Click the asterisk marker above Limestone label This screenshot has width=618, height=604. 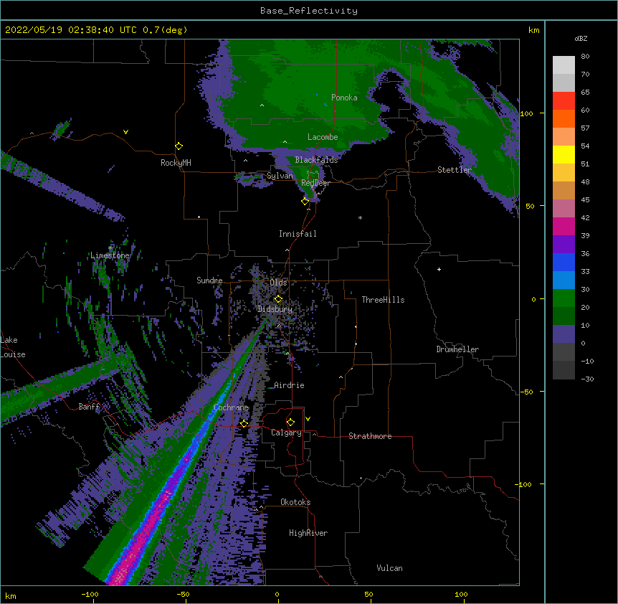tap(110, 248)
